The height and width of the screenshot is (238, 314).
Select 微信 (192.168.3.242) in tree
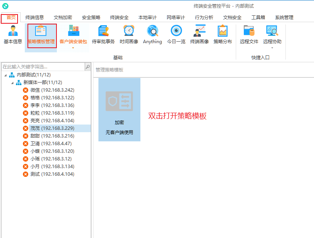(52, 90)
